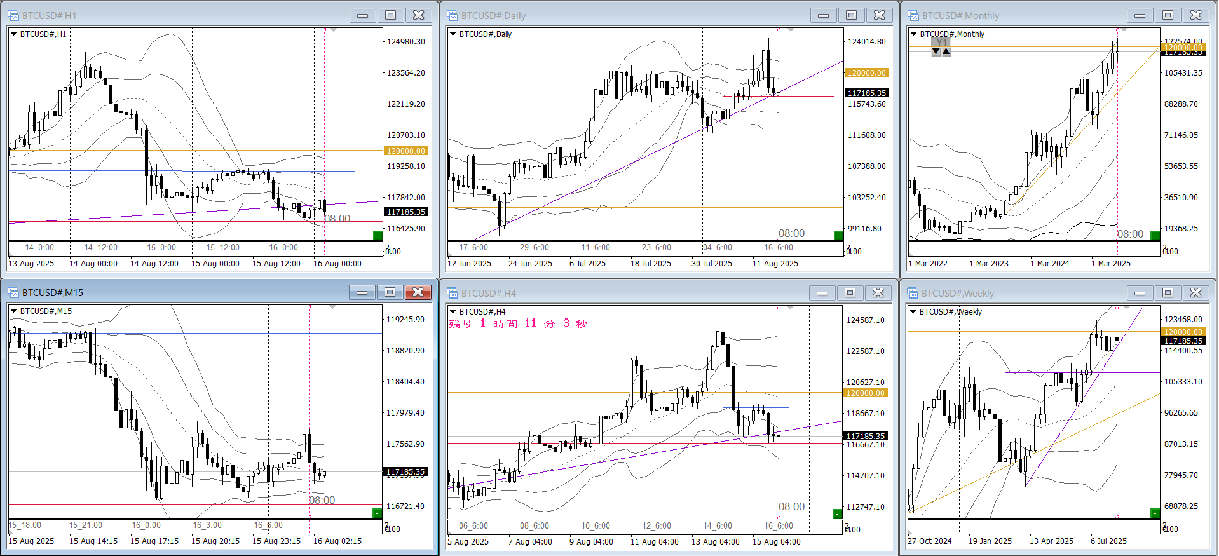Image resolution: width=1219 pixels, height=556 pixels.
Task: Expand the BTCUSD#,H1 chart label triangle
Action: pos(14,34)
